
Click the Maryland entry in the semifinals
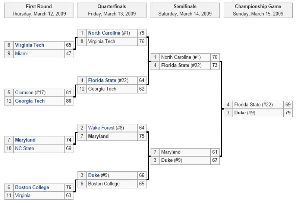pyautogui.click(x=171, y=152)
